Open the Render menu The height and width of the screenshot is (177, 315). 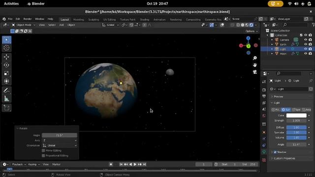pyautogui.click(x=28, y=19)
